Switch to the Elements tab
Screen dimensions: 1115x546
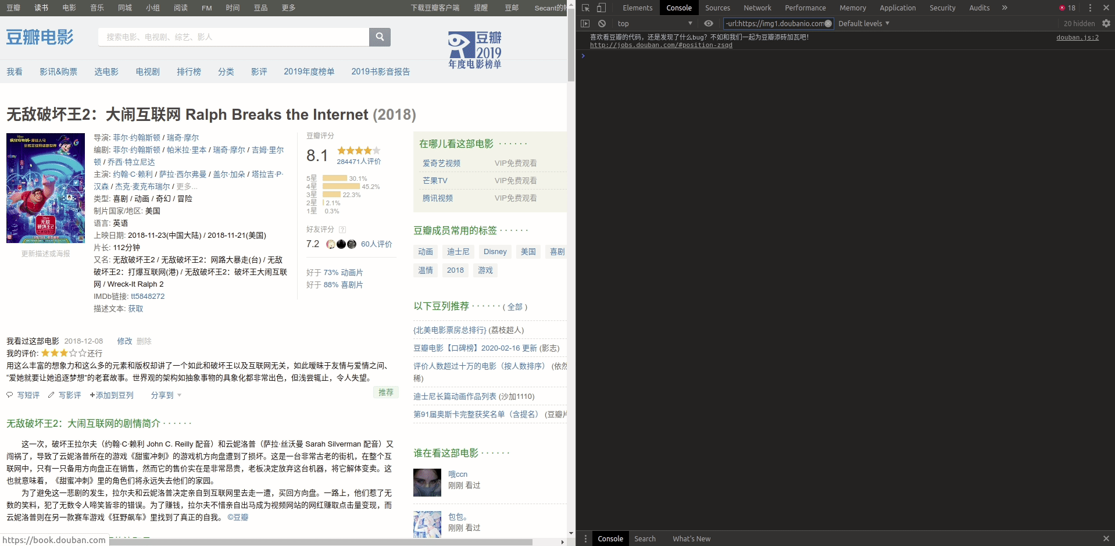click(637, 8)
